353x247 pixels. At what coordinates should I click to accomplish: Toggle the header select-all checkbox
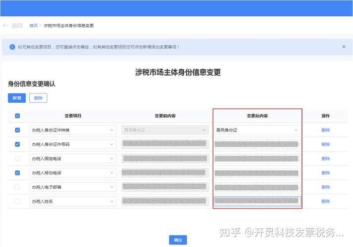(17, 116)
